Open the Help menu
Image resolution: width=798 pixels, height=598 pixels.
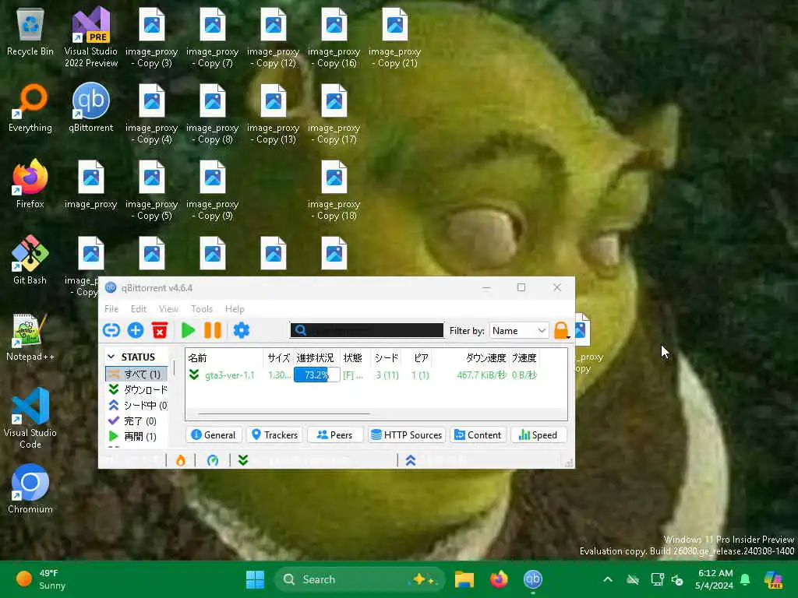(x=235, y=308)
